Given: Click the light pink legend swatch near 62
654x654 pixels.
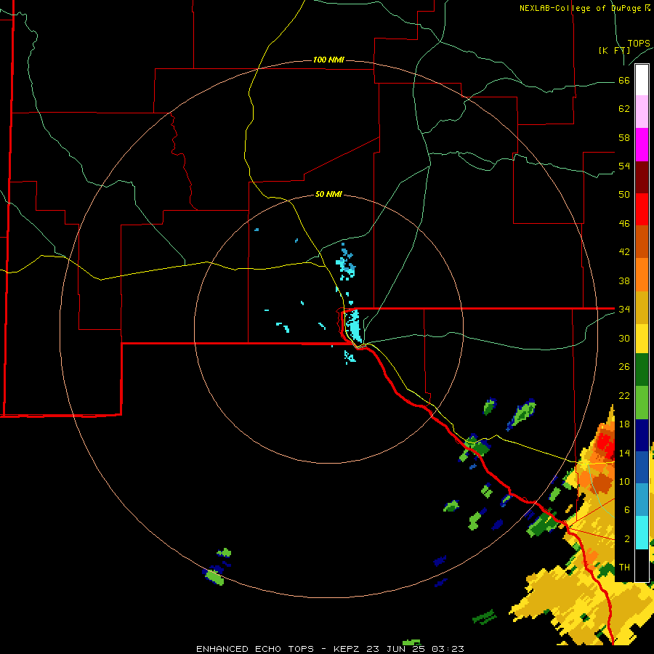Looking at the screenshot, I should [x=642, y=112].
